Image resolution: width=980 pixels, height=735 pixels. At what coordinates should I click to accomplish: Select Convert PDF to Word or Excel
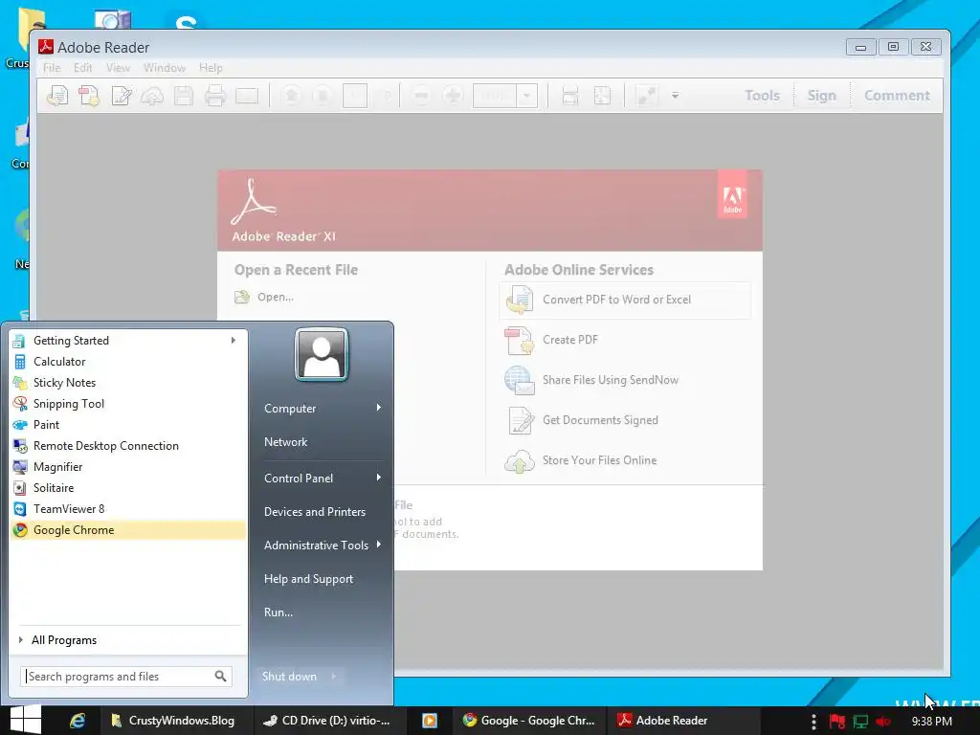625,300
